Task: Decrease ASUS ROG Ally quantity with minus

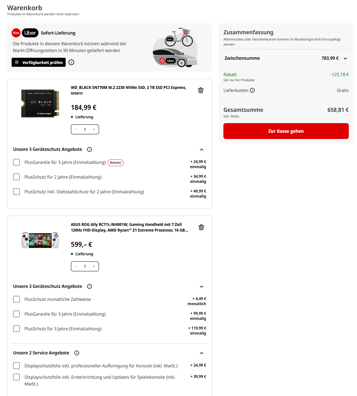Action: click(76, 266)
